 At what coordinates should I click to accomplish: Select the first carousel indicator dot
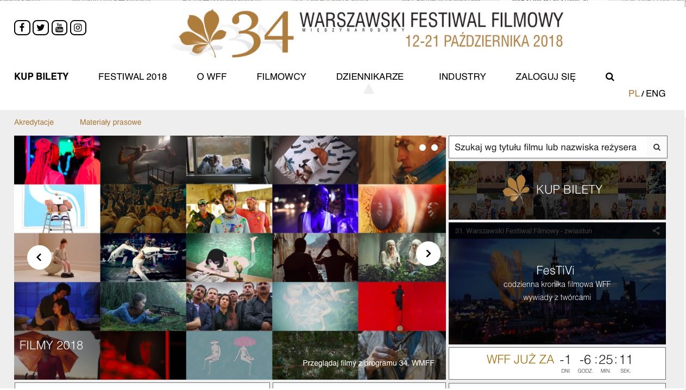pos(411,147)
